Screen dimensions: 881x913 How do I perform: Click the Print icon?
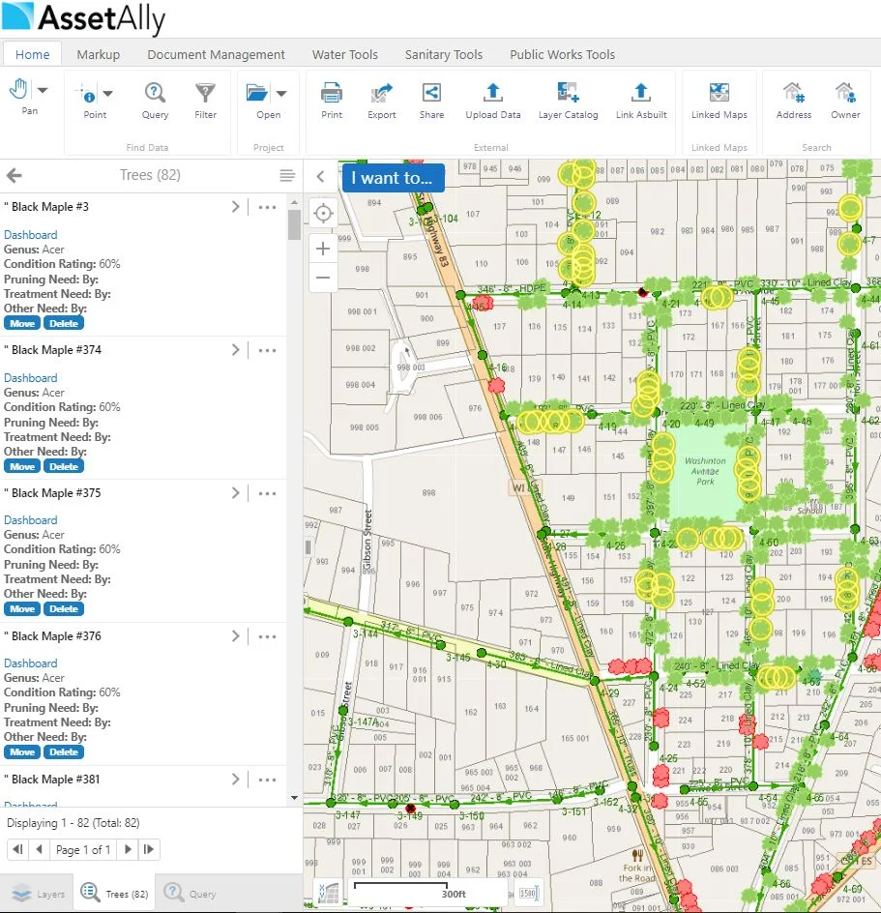pos(332,93)
